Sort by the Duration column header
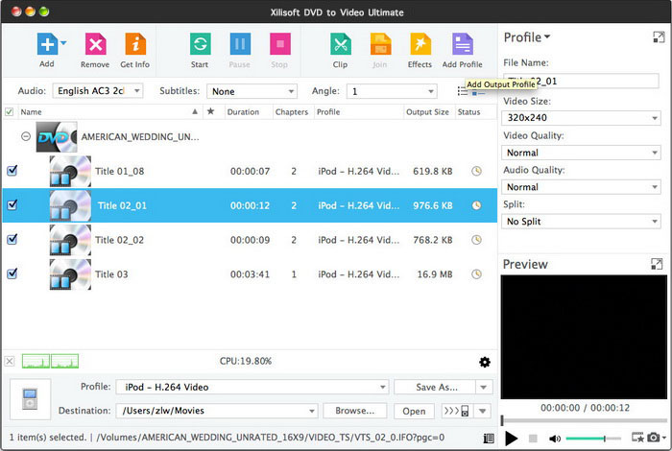 click(x=249, y=111)
